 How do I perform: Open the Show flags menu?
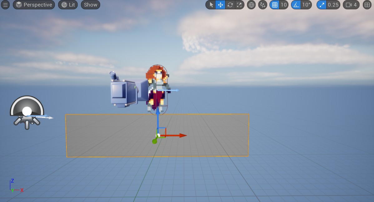[91, 5]
